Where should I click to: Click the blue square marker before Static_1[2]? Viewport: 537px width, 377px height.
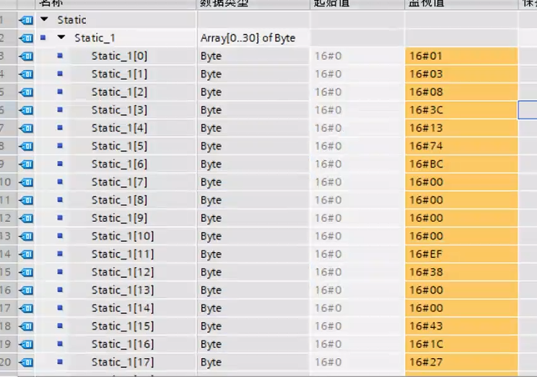[60, 92]
